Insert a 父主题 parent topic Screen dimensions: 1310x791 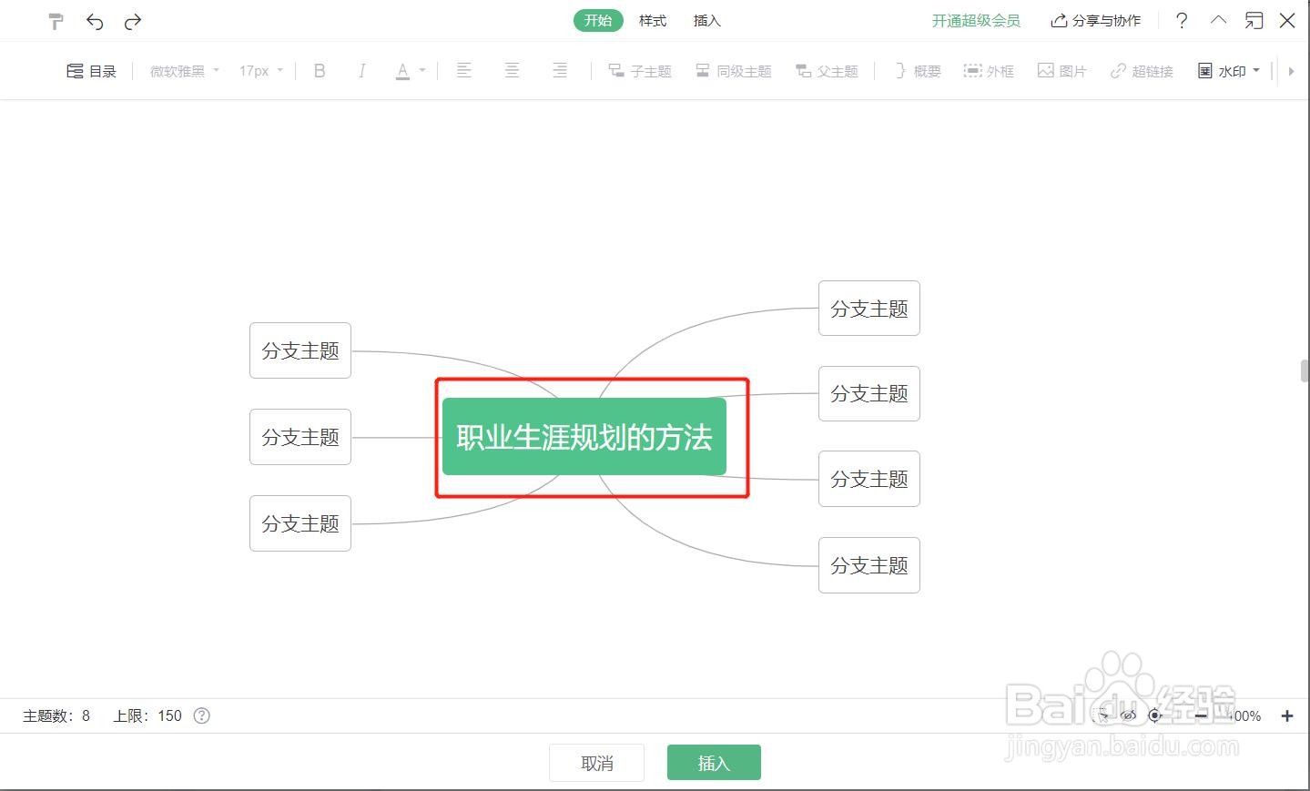coord(826,70)
